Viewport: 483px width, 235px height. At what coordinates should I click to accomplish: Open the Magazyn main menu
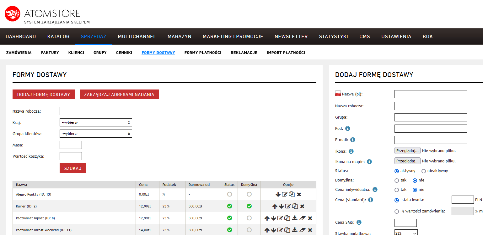(179, 36)
